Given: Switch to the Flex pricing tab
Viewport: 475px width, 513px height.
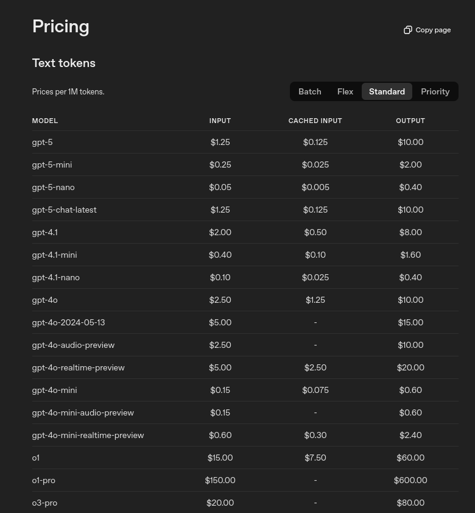Looking at the screenshot, I should 345,91.
